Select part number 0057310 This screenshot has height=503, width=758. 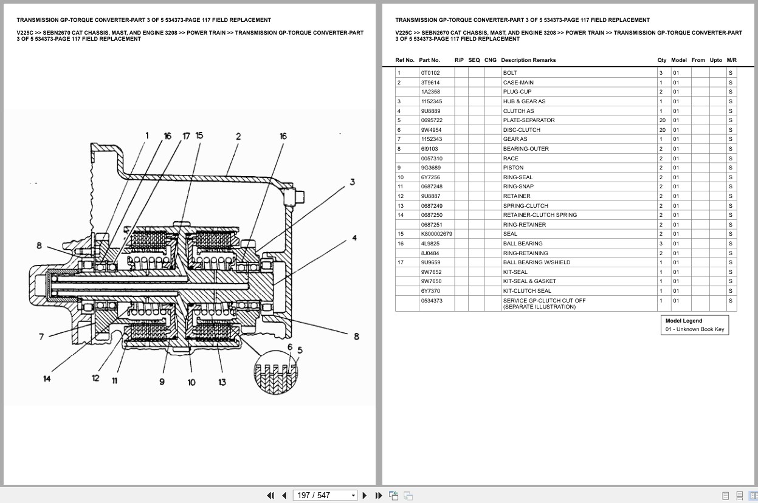[x=432, y=159]
